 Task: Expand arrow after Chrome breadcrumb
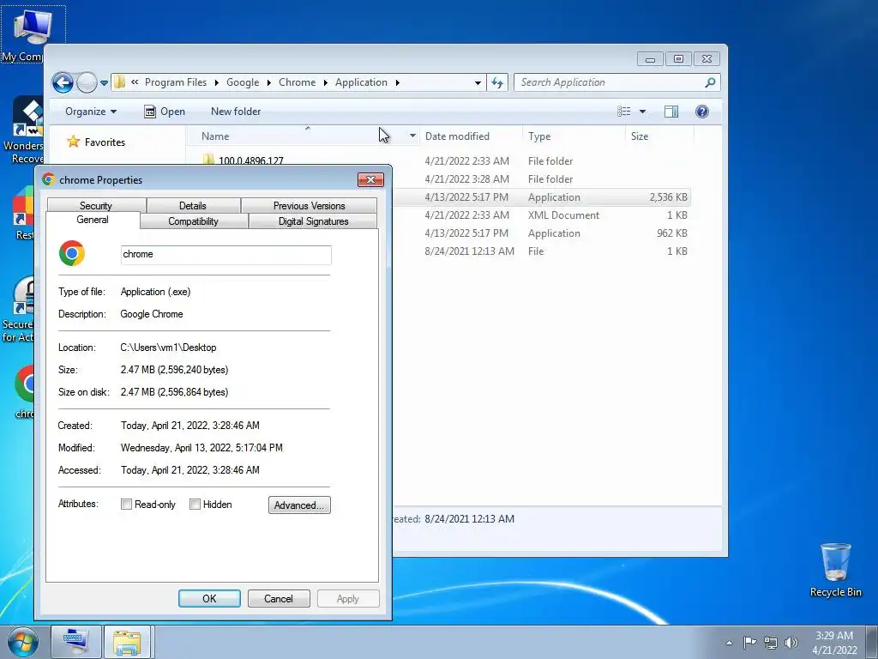(325, 83)
